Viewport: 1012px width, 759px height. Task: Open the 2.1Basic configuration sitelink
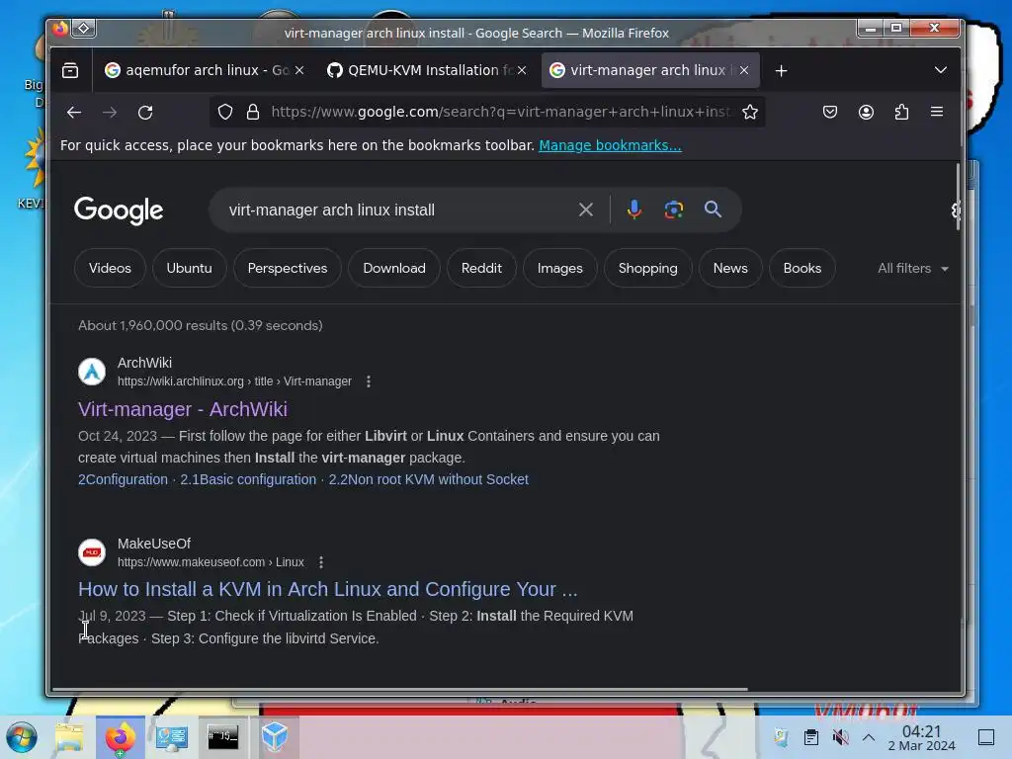point(248,479)
